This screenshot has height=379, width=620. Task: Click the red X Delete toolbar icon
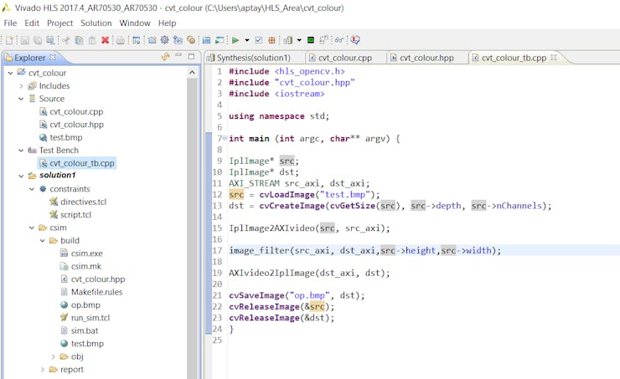pyautogui.click(x=106, y=40)
